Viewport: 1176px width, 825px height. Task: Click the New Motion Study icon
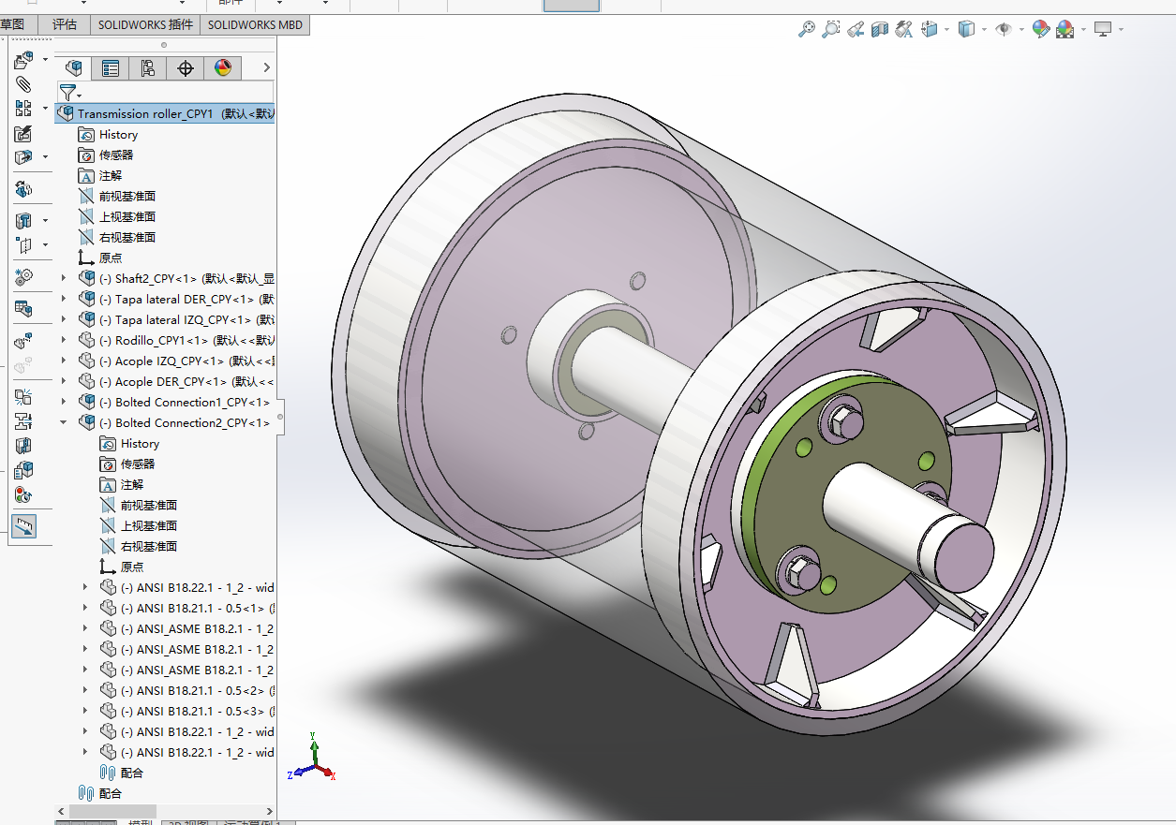[x=23, y=278]
